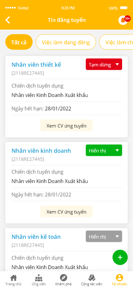Expand gray Hiển thị dropdown for Nhân viên kế toán

pyautogui.click(x=104, y=237)
